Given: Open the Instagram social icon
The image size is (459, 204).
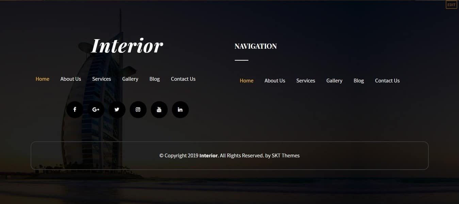Looking at the screenshot, I should [x=138, y=110].
